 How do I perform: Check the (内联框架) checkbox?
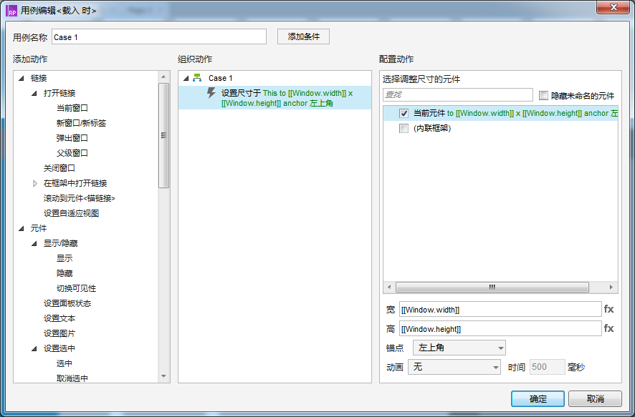point(404,129)
